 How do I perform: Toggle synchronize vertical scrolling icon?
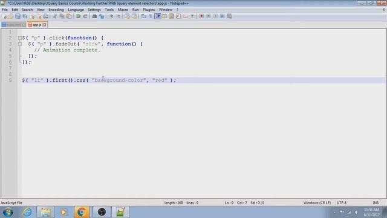pyautogui.click(x=127, y=16)
